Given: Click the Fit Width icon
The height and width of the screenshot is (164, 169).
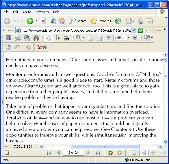Looking at the screenshot, I should (99, 38).
